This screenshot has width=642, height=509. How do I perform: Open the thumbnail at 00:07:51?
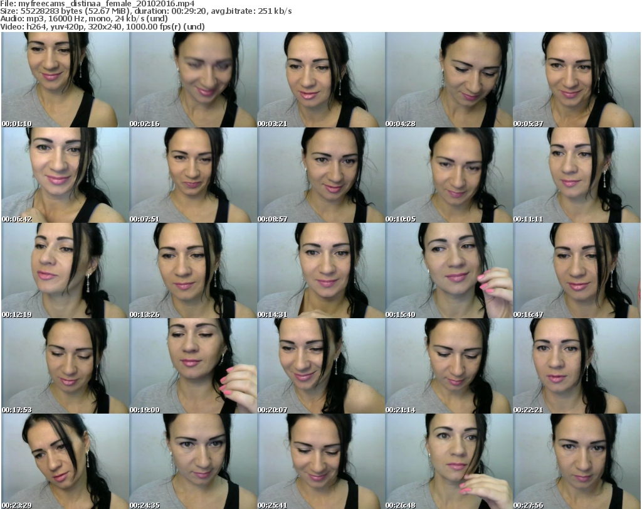(x=193, y=175)
